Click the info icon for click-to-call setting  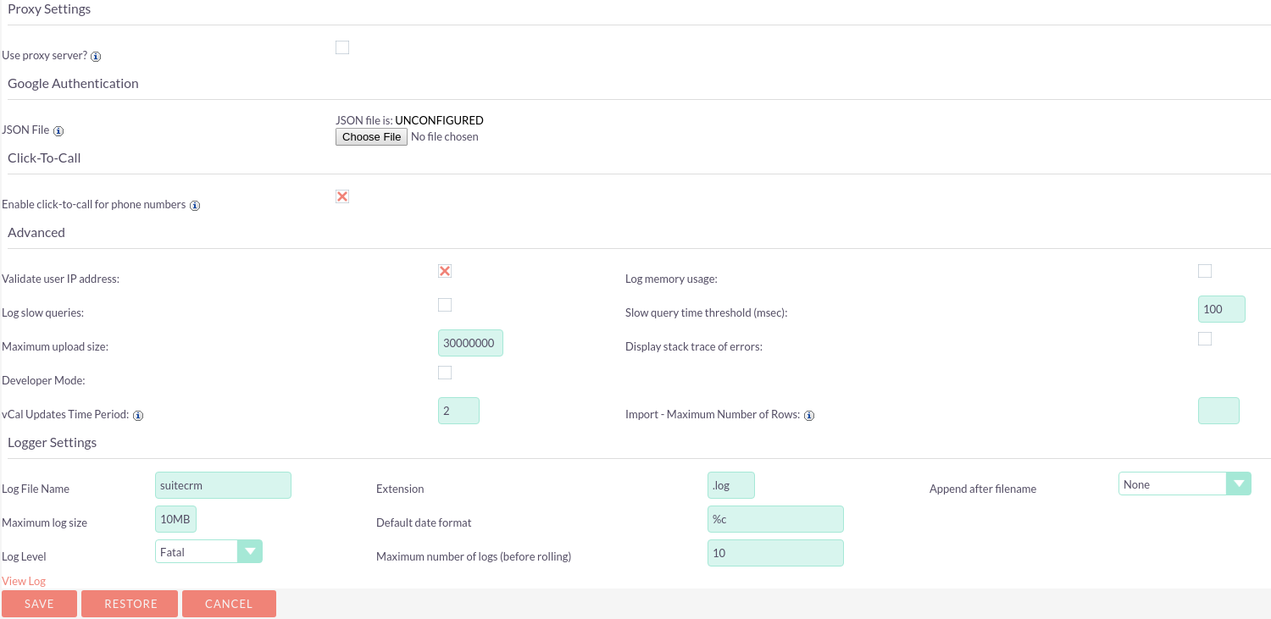[195, 205]
